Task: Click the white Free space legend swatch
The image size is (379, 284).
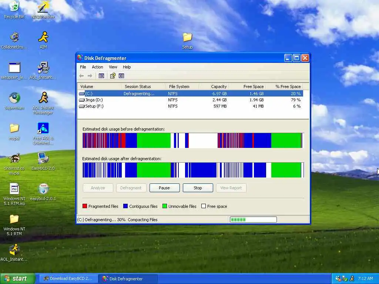Action: coord(204,206)
